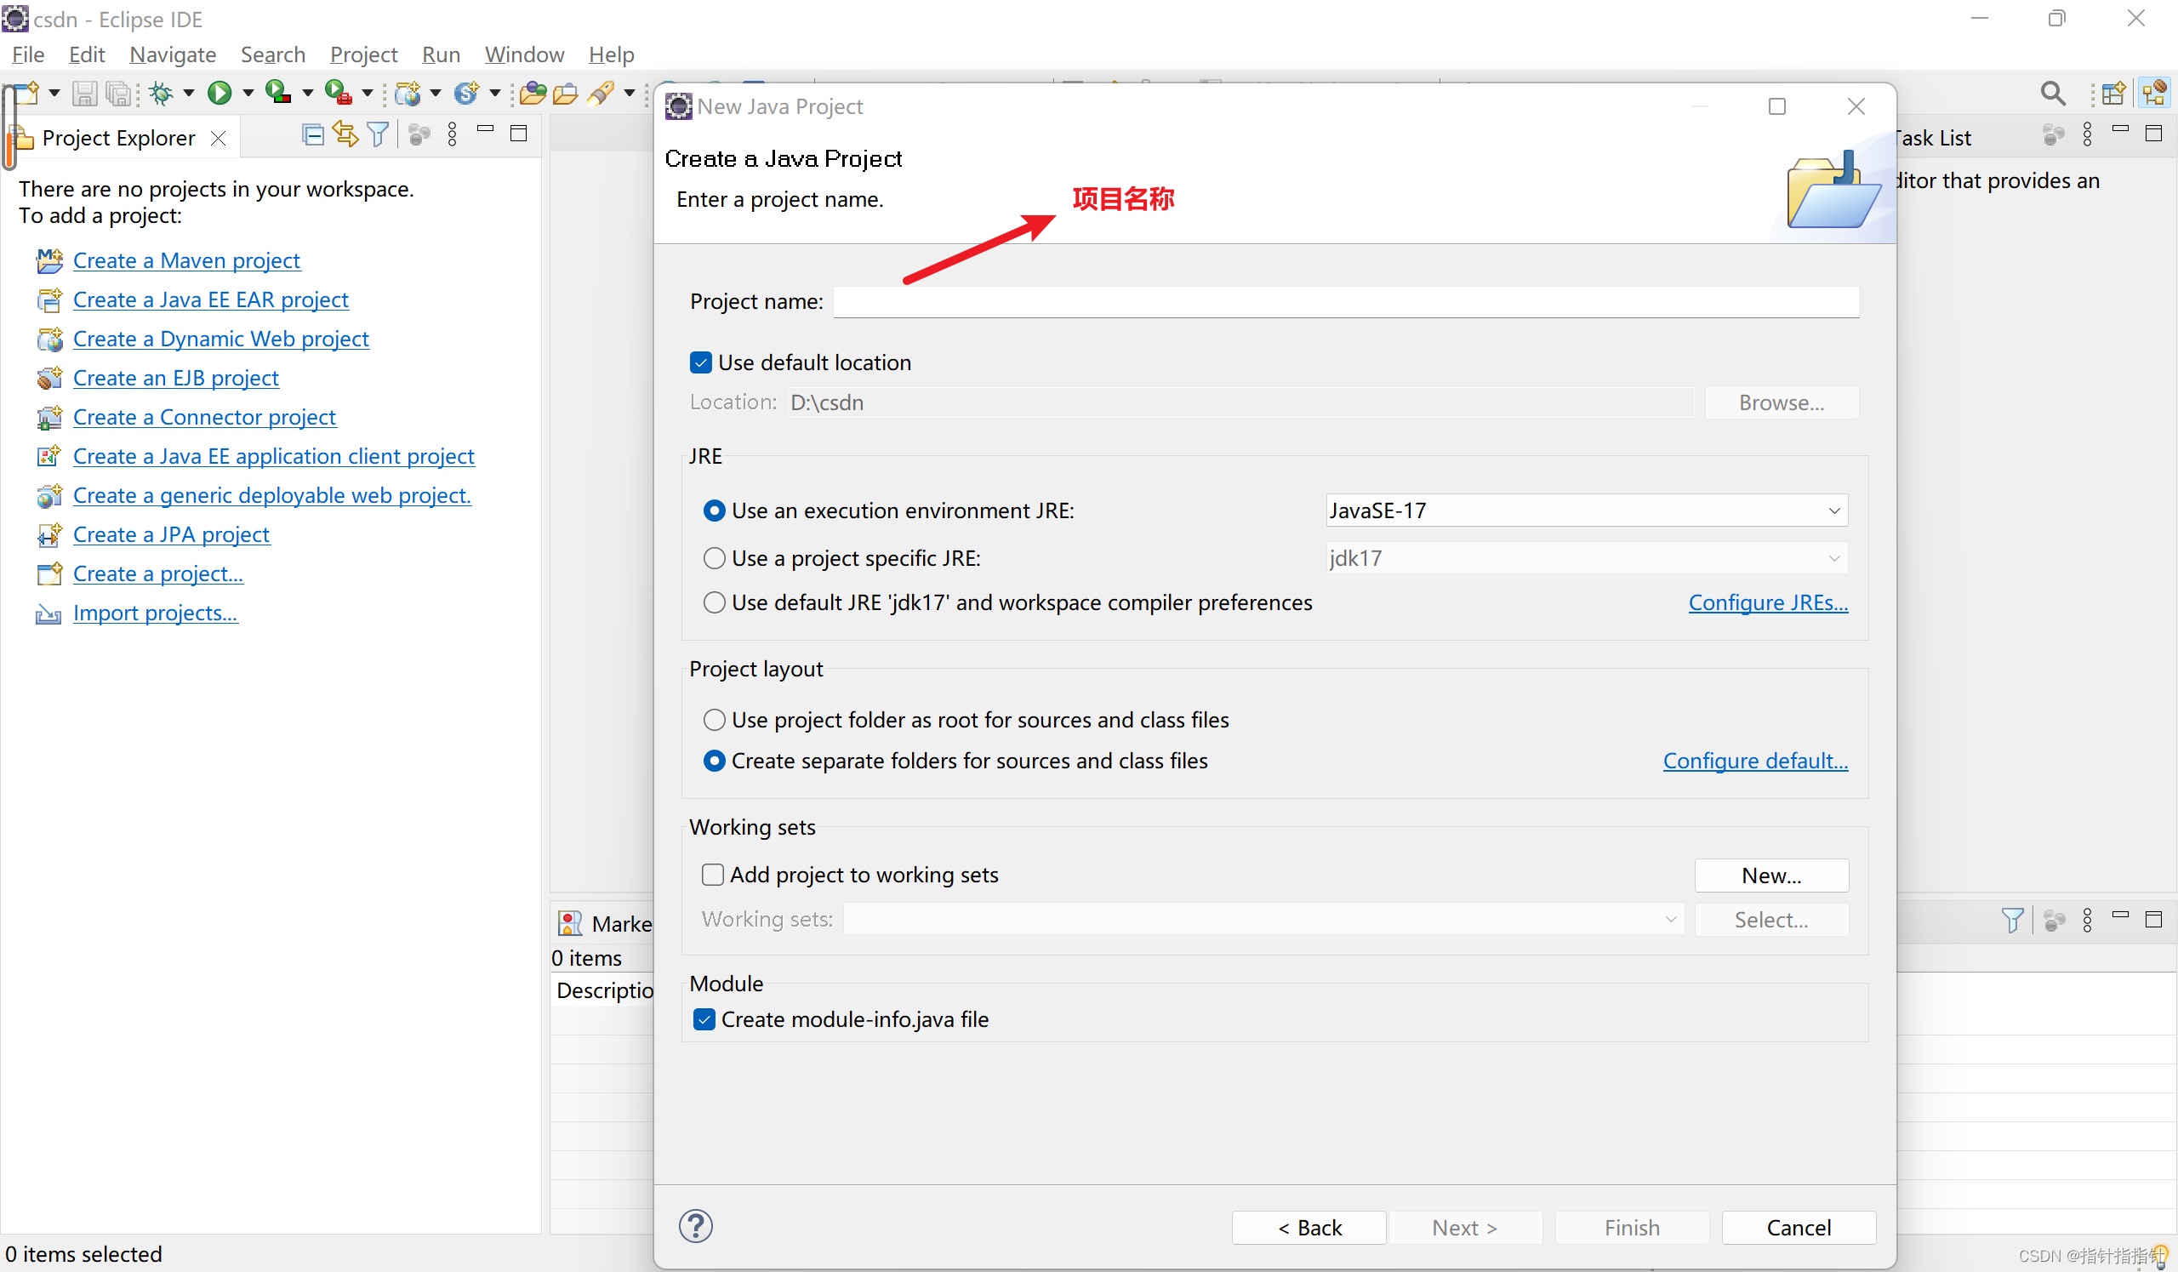Uncheck Create module-info.java file checkbox
This screenshot has height=1272, width=2178.
pos(704,1019)
